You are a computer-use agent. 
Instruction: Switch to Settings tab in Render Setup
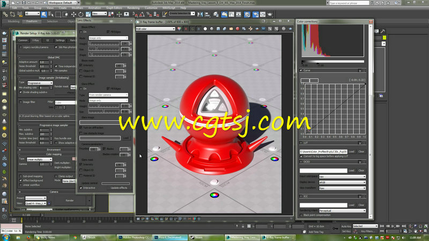point(60,40)
